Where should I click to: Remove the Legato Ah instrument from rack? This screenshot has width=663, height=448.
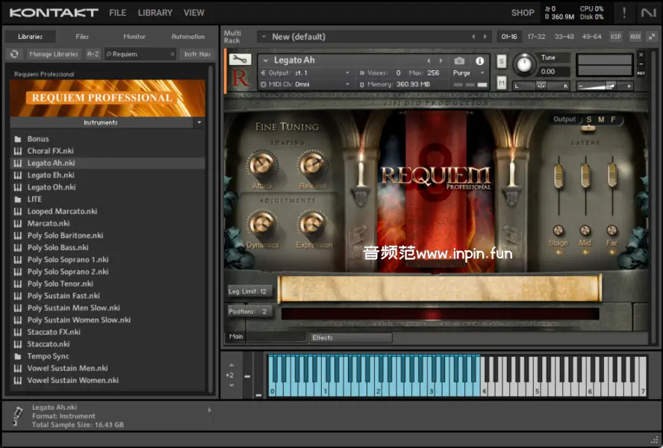[x=641, y=55]
